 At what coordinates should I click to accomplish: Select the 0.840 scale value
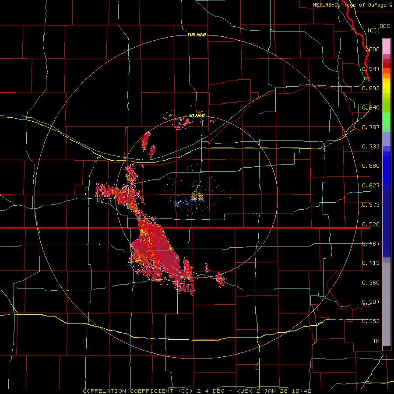click(x=371, y=108)
